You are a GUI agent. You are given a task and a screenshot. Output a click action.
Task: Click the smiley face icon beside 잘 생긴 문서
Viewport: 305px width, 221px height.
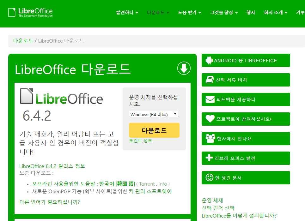click(210, 177)
